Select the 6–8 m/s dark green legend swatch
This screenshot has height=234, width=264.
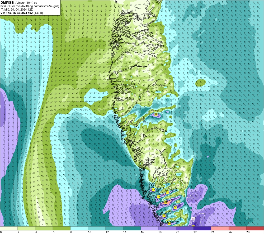click(x=62, y=228)
